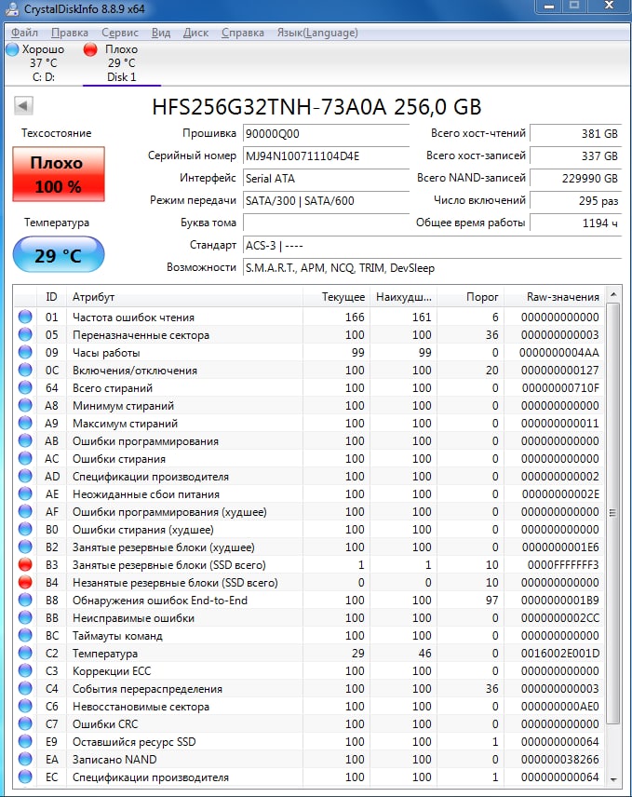This screenshot has width=632, height=797.
Task: Click the total operating time value 1194 ч
Action: click(x=575, y=223)
